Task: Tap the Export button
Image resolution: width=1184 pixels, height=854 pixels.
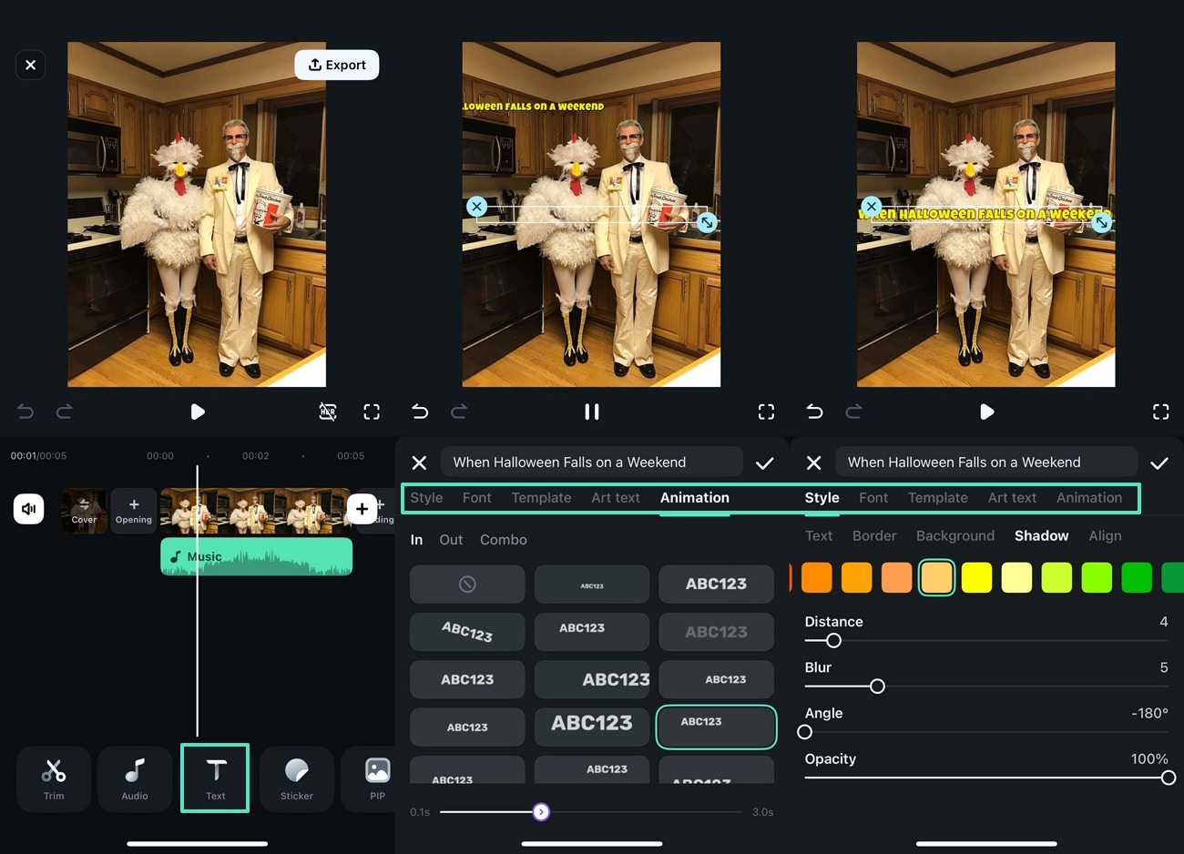Action: (x=337, y=65)
